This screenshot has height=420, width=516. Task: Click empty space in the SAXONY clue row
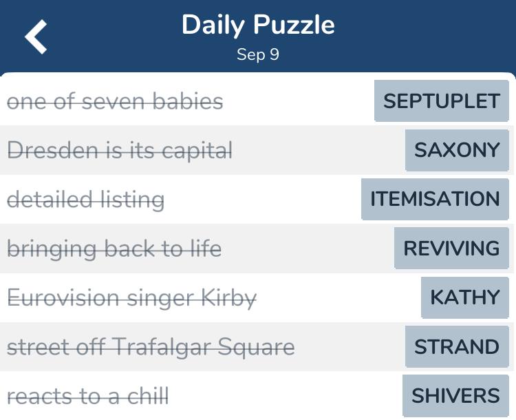pyautogui.click(x=319, y=150)
